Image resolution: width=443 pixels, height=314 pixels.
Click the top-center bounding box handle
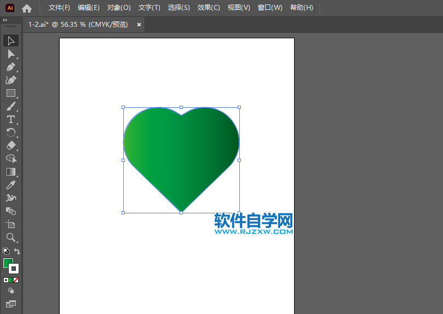point(181,107)
